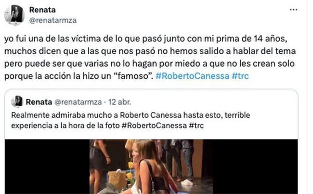Open the top author name Renata
This screenshot has width=313, height=194.
coord(42,10)
